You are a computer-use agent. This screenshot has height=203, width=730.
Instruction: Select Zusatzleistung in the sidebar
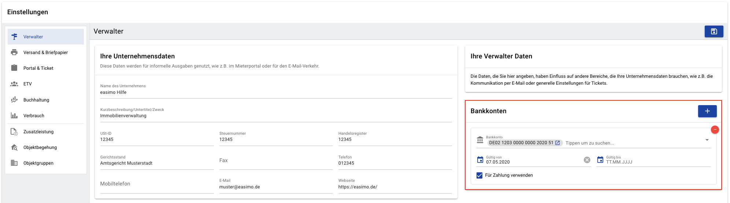46,132
